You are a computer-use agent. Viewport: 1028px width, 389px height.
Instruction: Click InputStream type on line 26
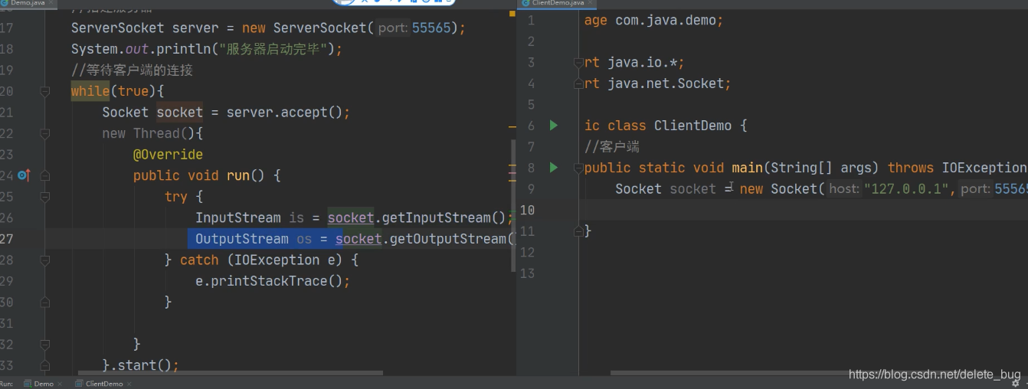pyautogui.click(x=238, y=218)
